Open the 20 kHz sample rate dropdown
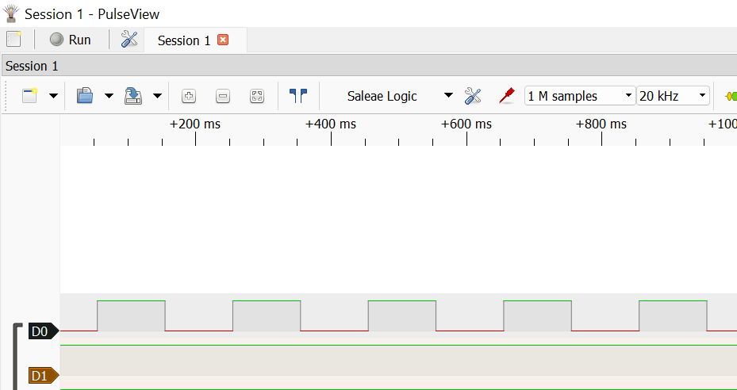The width and height of the screenshot is (737, 390). pyautogui.click(x=673, y=96)
